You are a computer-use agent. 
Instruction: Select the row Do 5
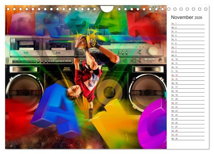coord(188,39)
